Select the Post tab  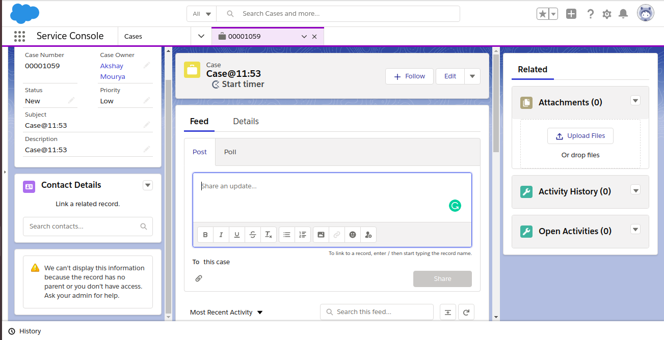click(x=200, y=152)
